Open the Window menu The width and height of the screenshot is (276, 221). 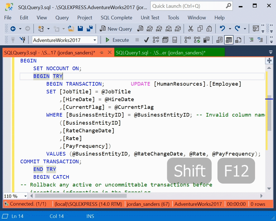[197, 18]
